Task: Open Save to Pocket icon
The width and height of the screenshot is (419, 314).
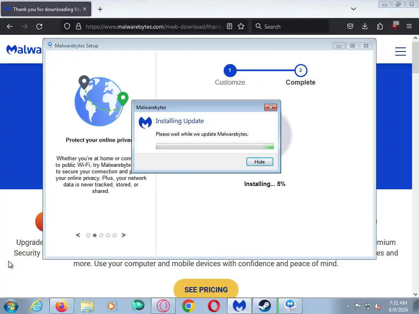Action: [x=350, y=27]
